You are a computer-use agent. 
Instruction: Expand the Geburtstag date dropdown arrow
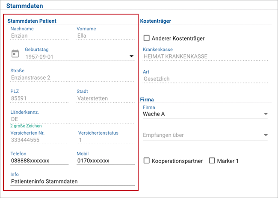(x=131, y=56)
